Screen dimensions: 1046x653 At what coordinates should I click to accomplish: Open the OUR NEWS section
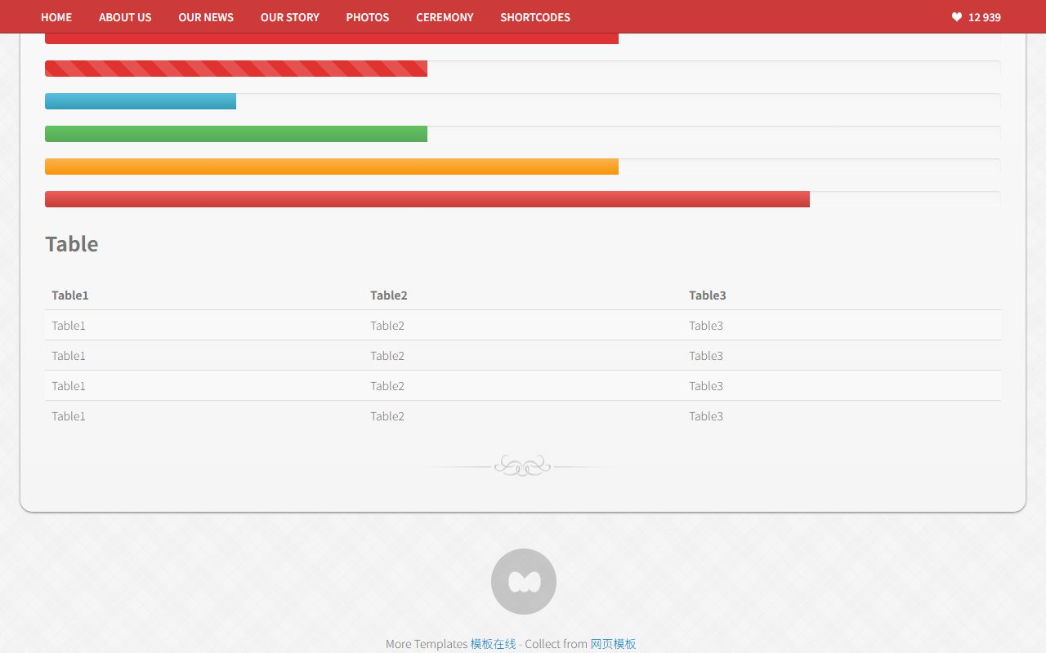pos(206,17)
